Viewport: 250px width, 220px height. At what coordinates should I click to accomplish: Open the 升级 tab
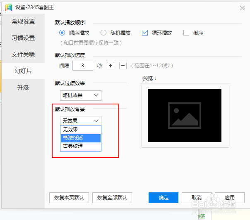[x=23, y=88]
